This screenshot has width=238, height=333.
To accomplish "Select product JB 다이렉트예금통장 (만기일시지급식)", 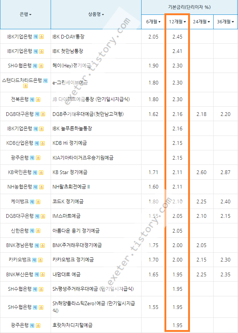I will 91,99.
